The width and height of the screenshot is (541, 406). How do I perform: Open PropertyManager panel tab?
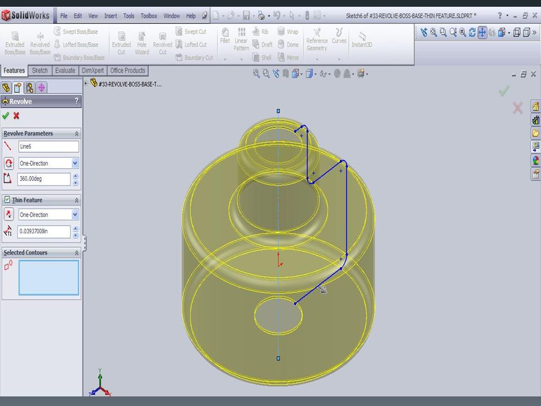click(x=17, y=87)
